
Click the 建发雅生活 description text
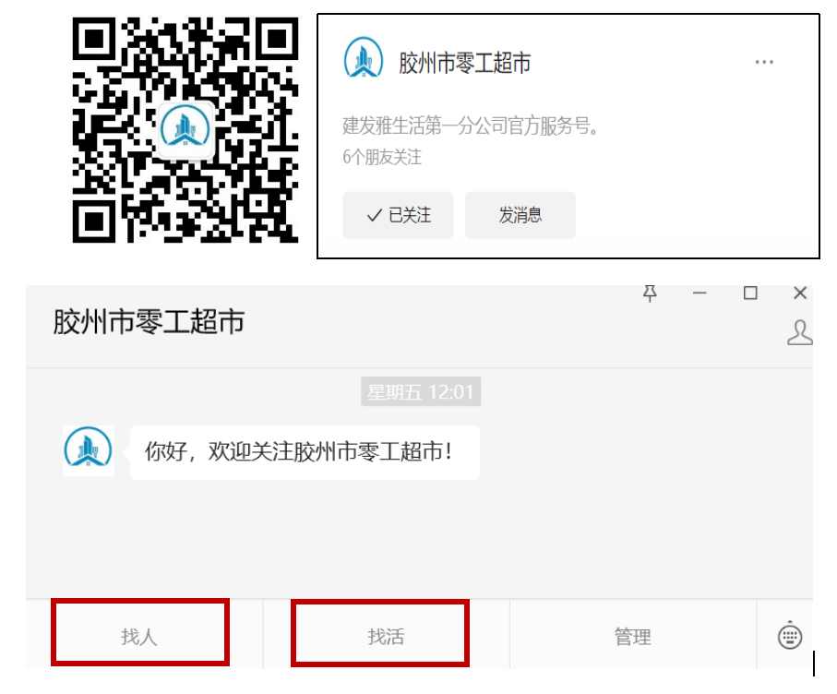(471, 126)
